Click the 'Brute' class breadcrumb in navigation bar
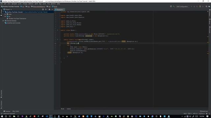Screen dimensions: 211x118 54,7
